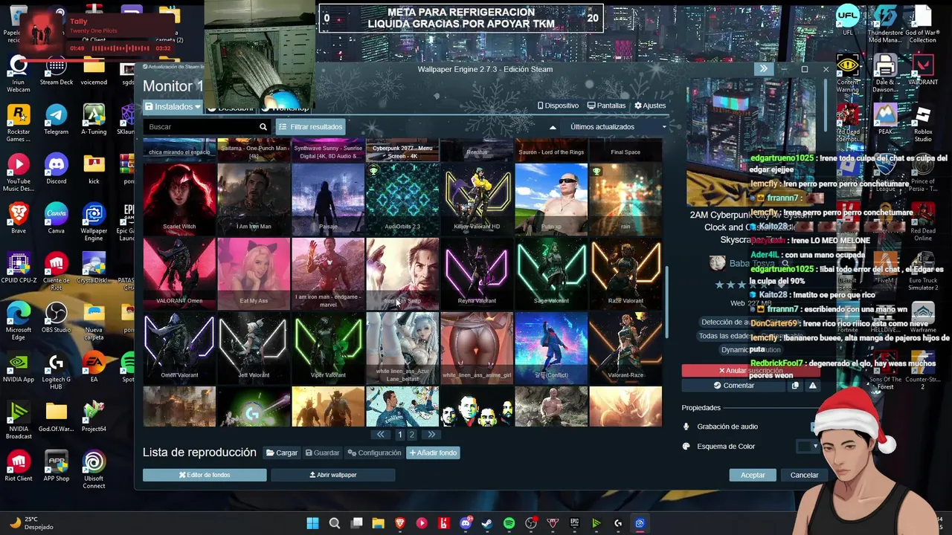Open YouTube Music Desktop shortcut
Image resolution: width=952 pixels, height=535 pixels.
[19, 172]
